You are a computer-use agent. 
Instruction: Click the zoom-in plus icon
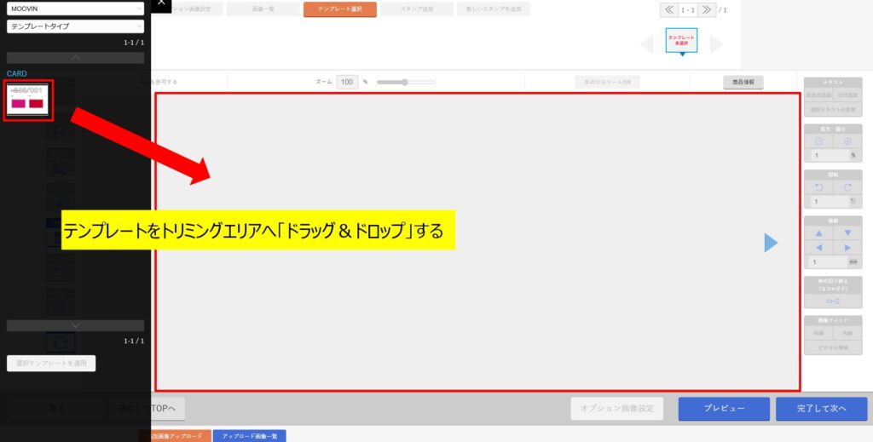(847, 141)
